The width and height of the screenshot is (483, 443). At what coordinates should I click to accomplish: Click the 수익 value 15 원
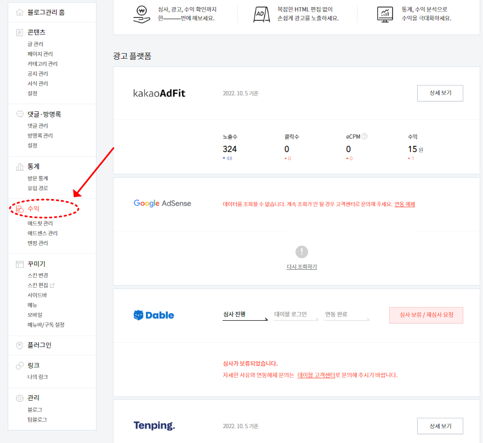tap(416, 149)
